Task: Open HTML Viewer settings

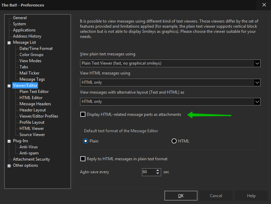Action: [32, 128]
